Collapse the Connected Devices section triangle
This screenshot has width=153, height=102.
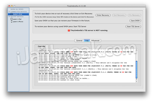[x=9, y=12]
